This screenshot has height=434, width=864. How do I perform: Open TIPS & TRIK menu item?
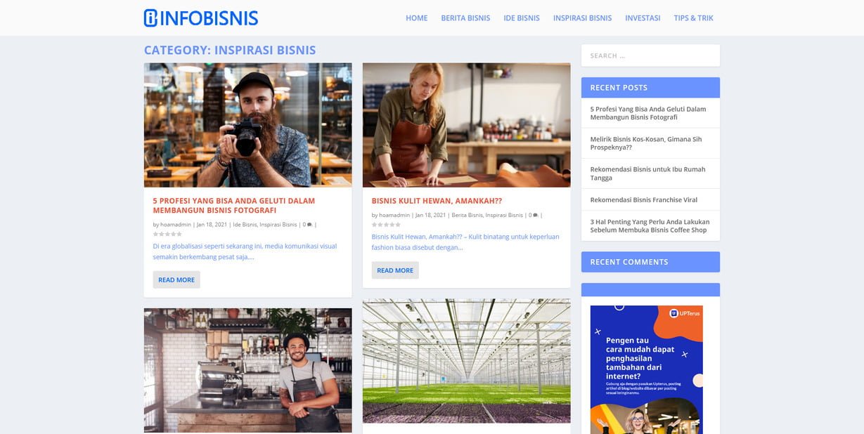click(x=693, y=18)
